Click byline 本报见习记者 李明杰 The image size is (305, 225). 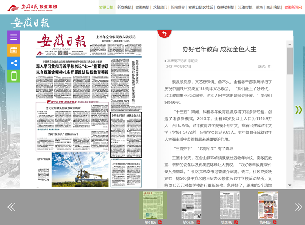(183, 61)
